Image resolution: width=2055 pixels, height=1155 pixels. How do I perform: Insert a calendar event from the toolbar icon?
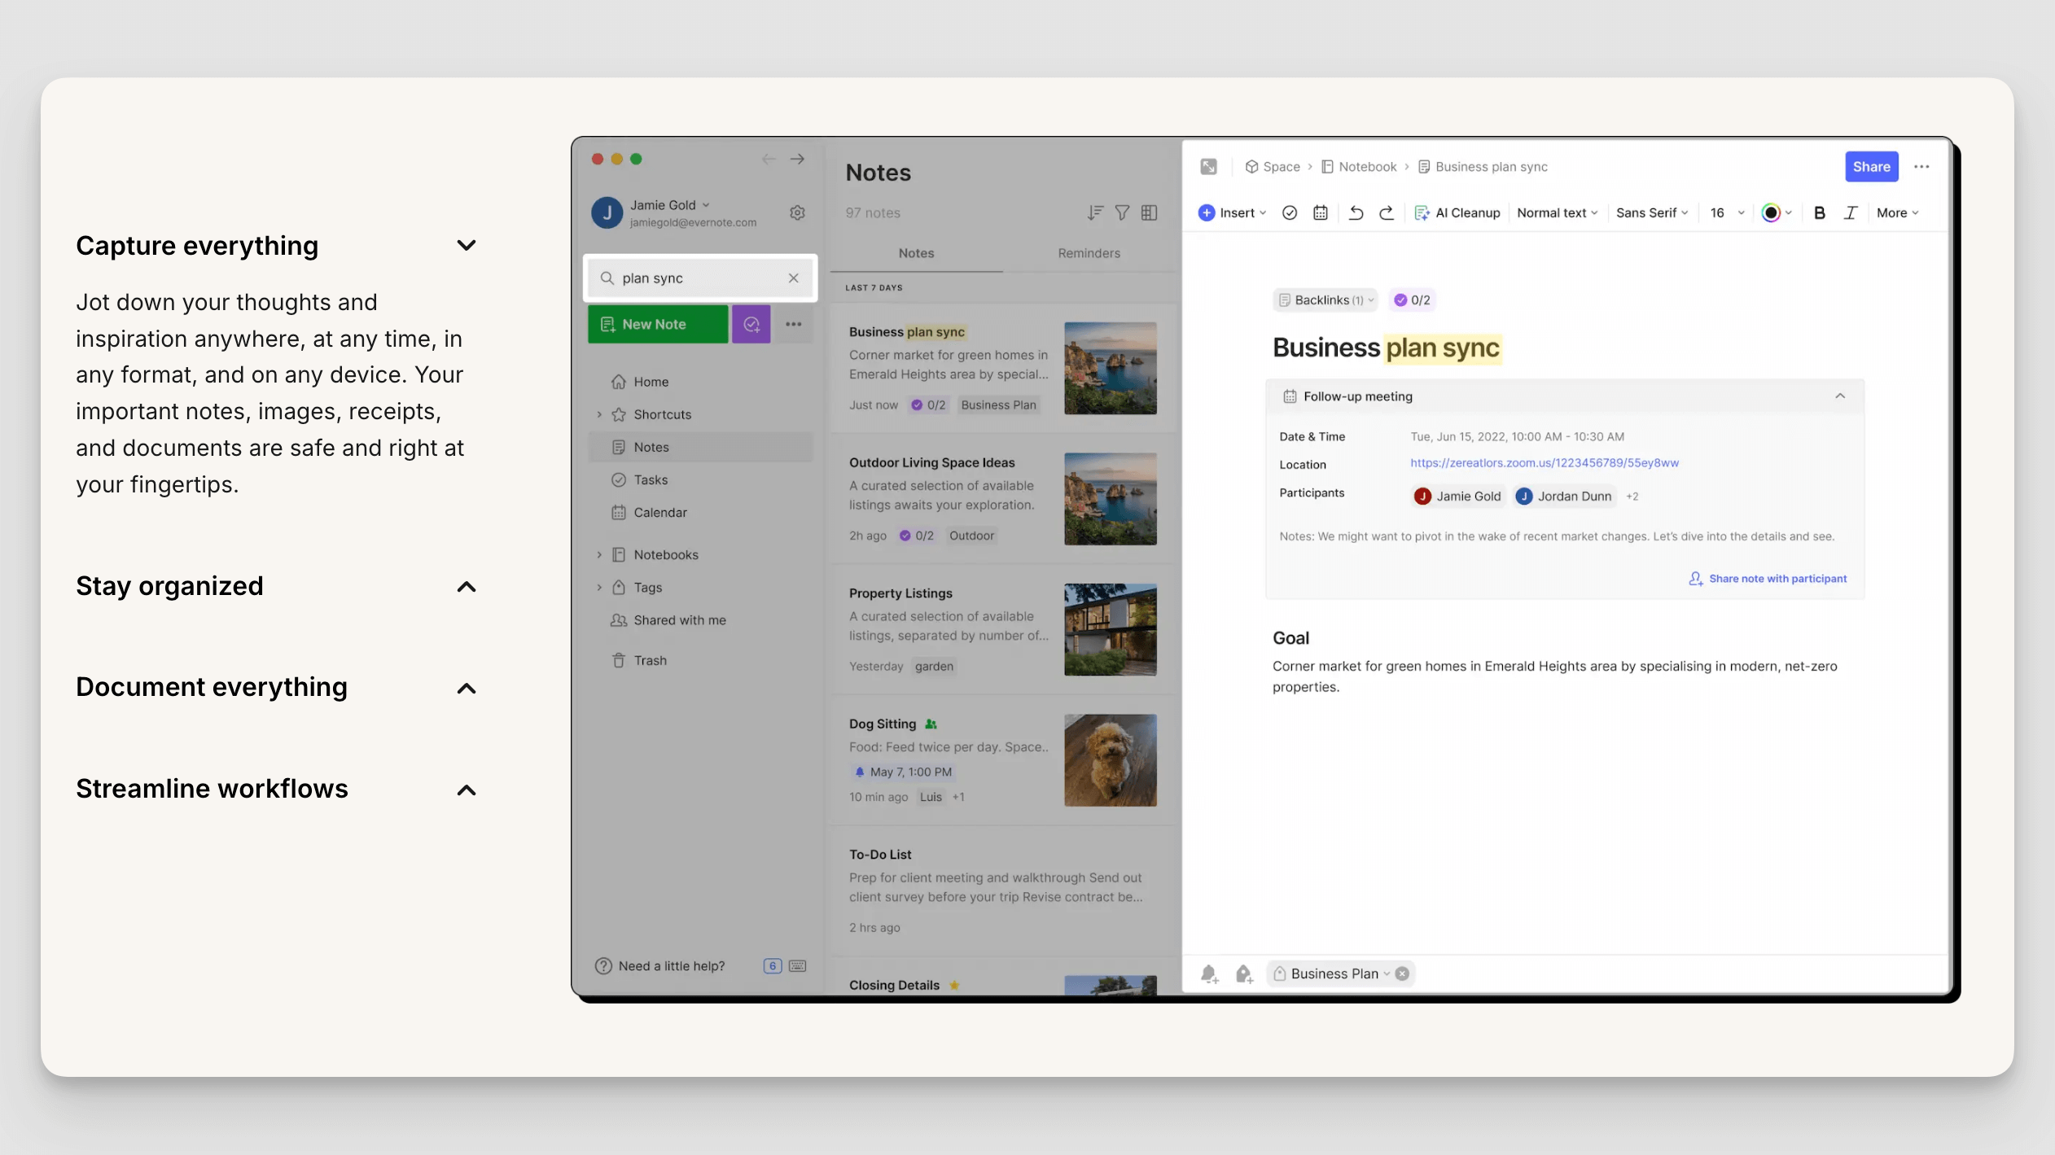coord(1320,212)
